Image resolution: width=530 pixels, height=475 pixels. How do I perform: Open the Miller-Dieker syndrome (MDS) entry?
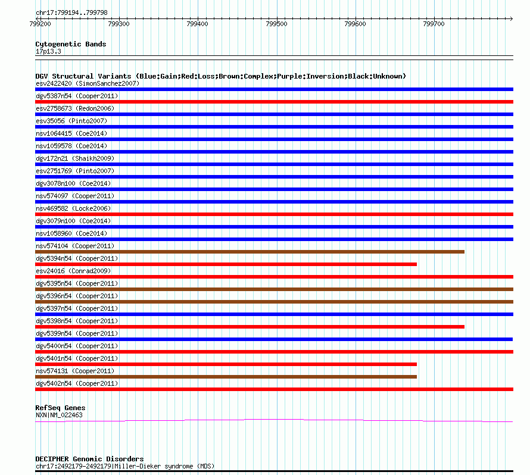pos(124,466)
